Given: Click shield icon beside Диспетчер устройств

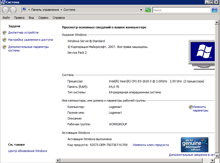Looking at the screenshot, I should point(4,33).
